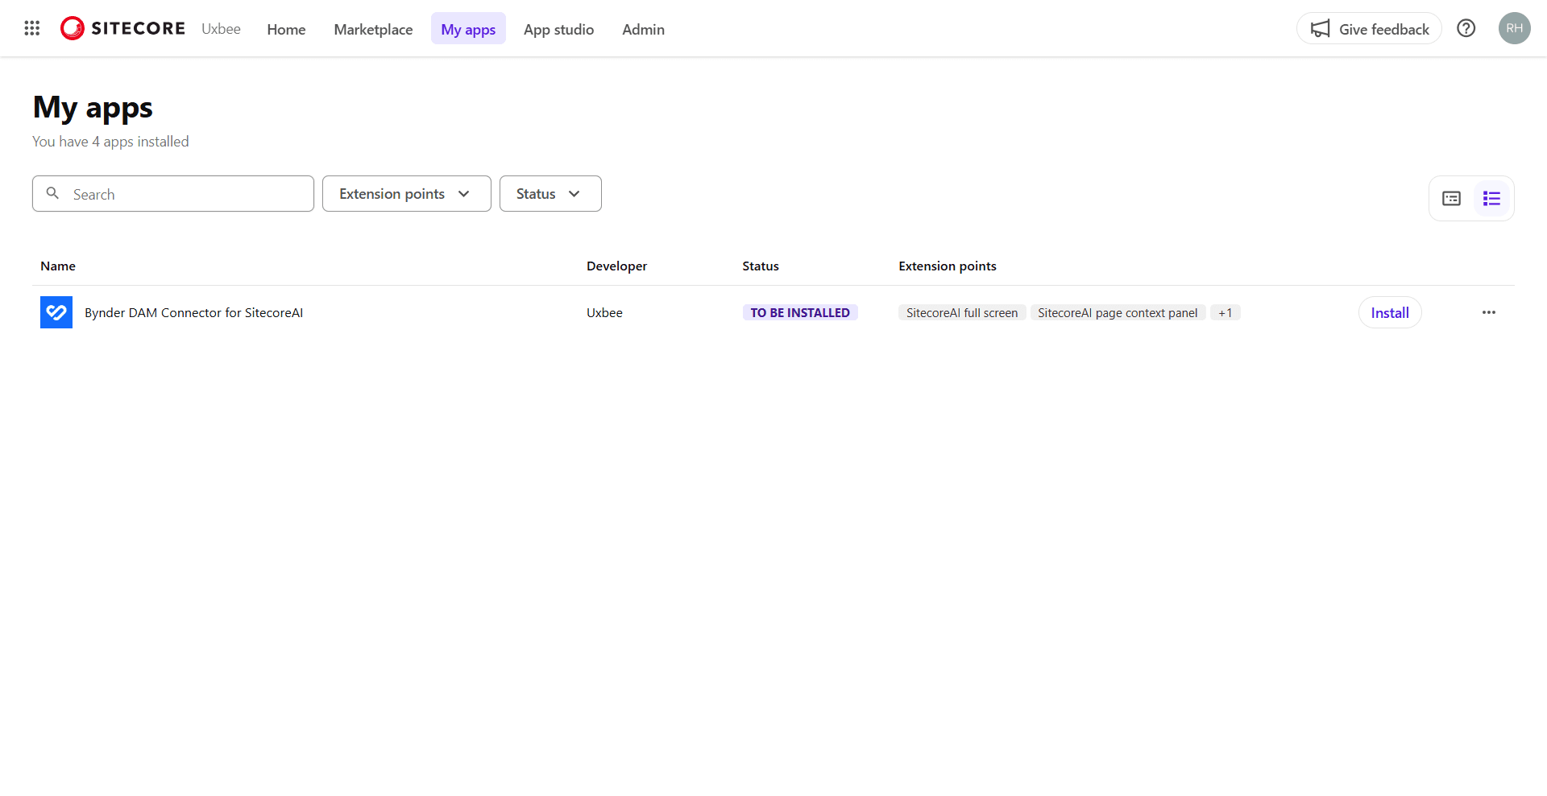The height and width of the screenshot is (796, 1547).
Task: Click the +1 extension points badge
Action: click(1225, 312)
